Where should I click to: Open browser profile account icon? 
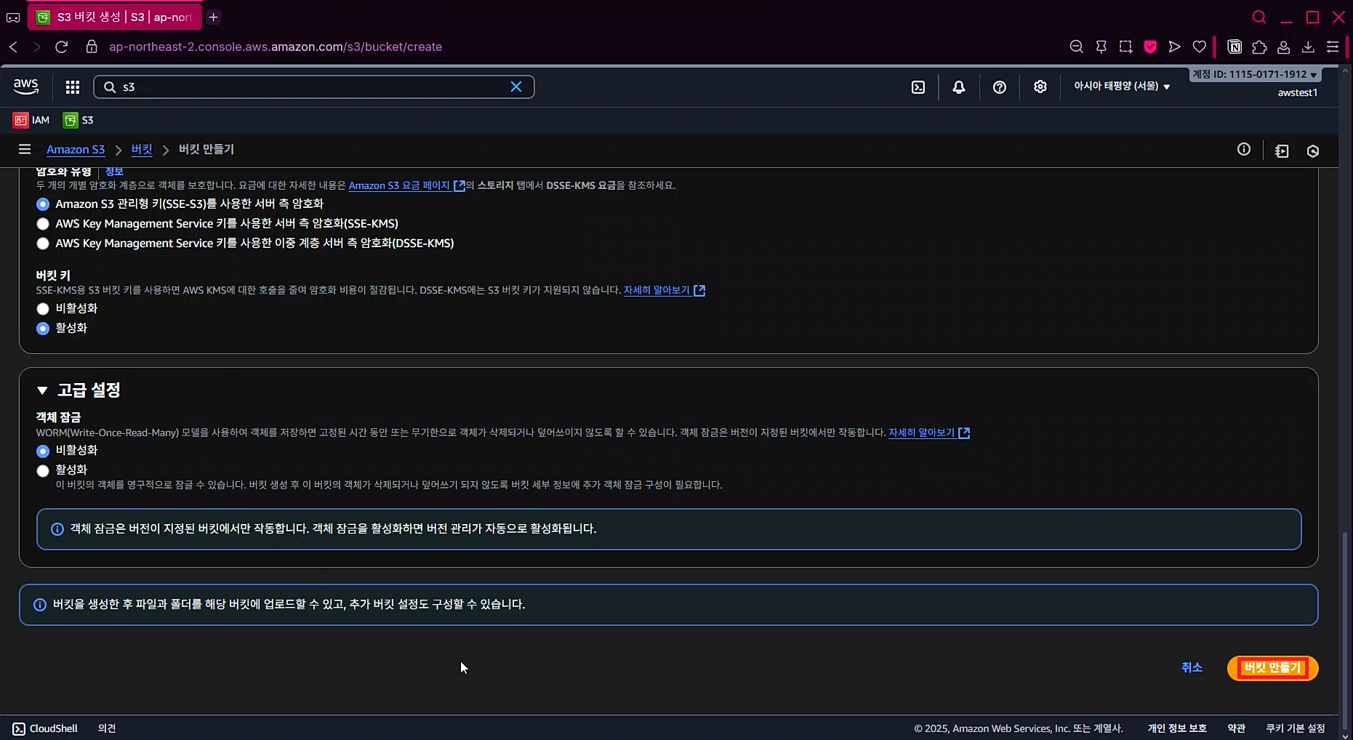pyautogui.click(x=1283, y=47)
